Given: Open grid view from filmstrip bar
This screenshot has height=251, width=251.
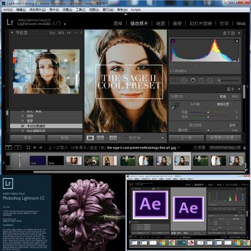Looking at the screenshot, I should coord(28,147).
